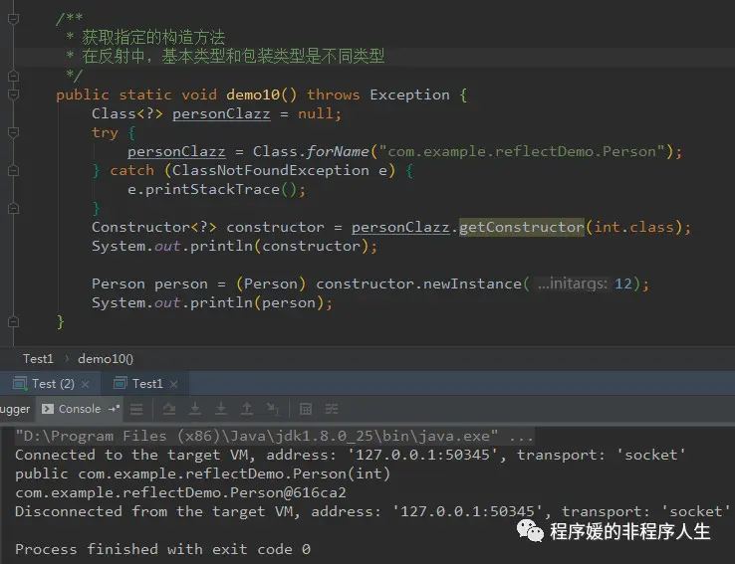The image size is (735, 564).
Task: Click 'Process finished with exit code 0'
Action: click(162, 549)
